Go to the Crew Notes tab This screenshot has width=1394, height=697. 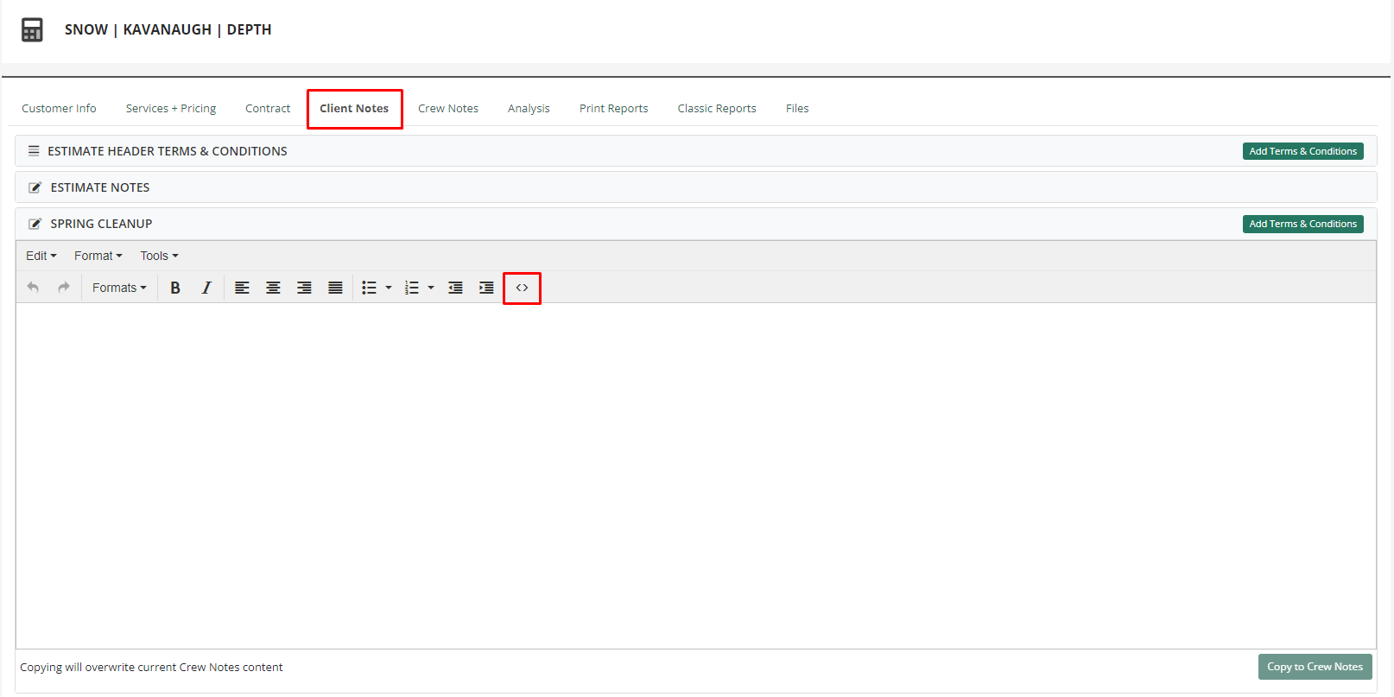[x=448, y=108]
